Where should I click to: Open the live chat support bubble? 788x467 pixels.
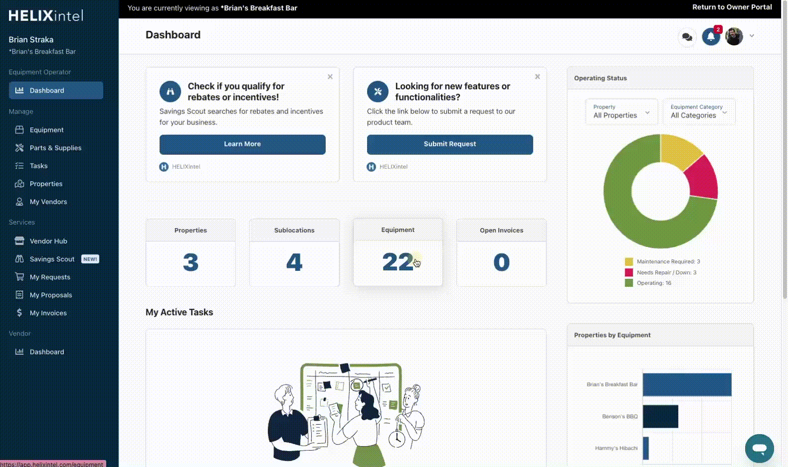tap(759, 448)
